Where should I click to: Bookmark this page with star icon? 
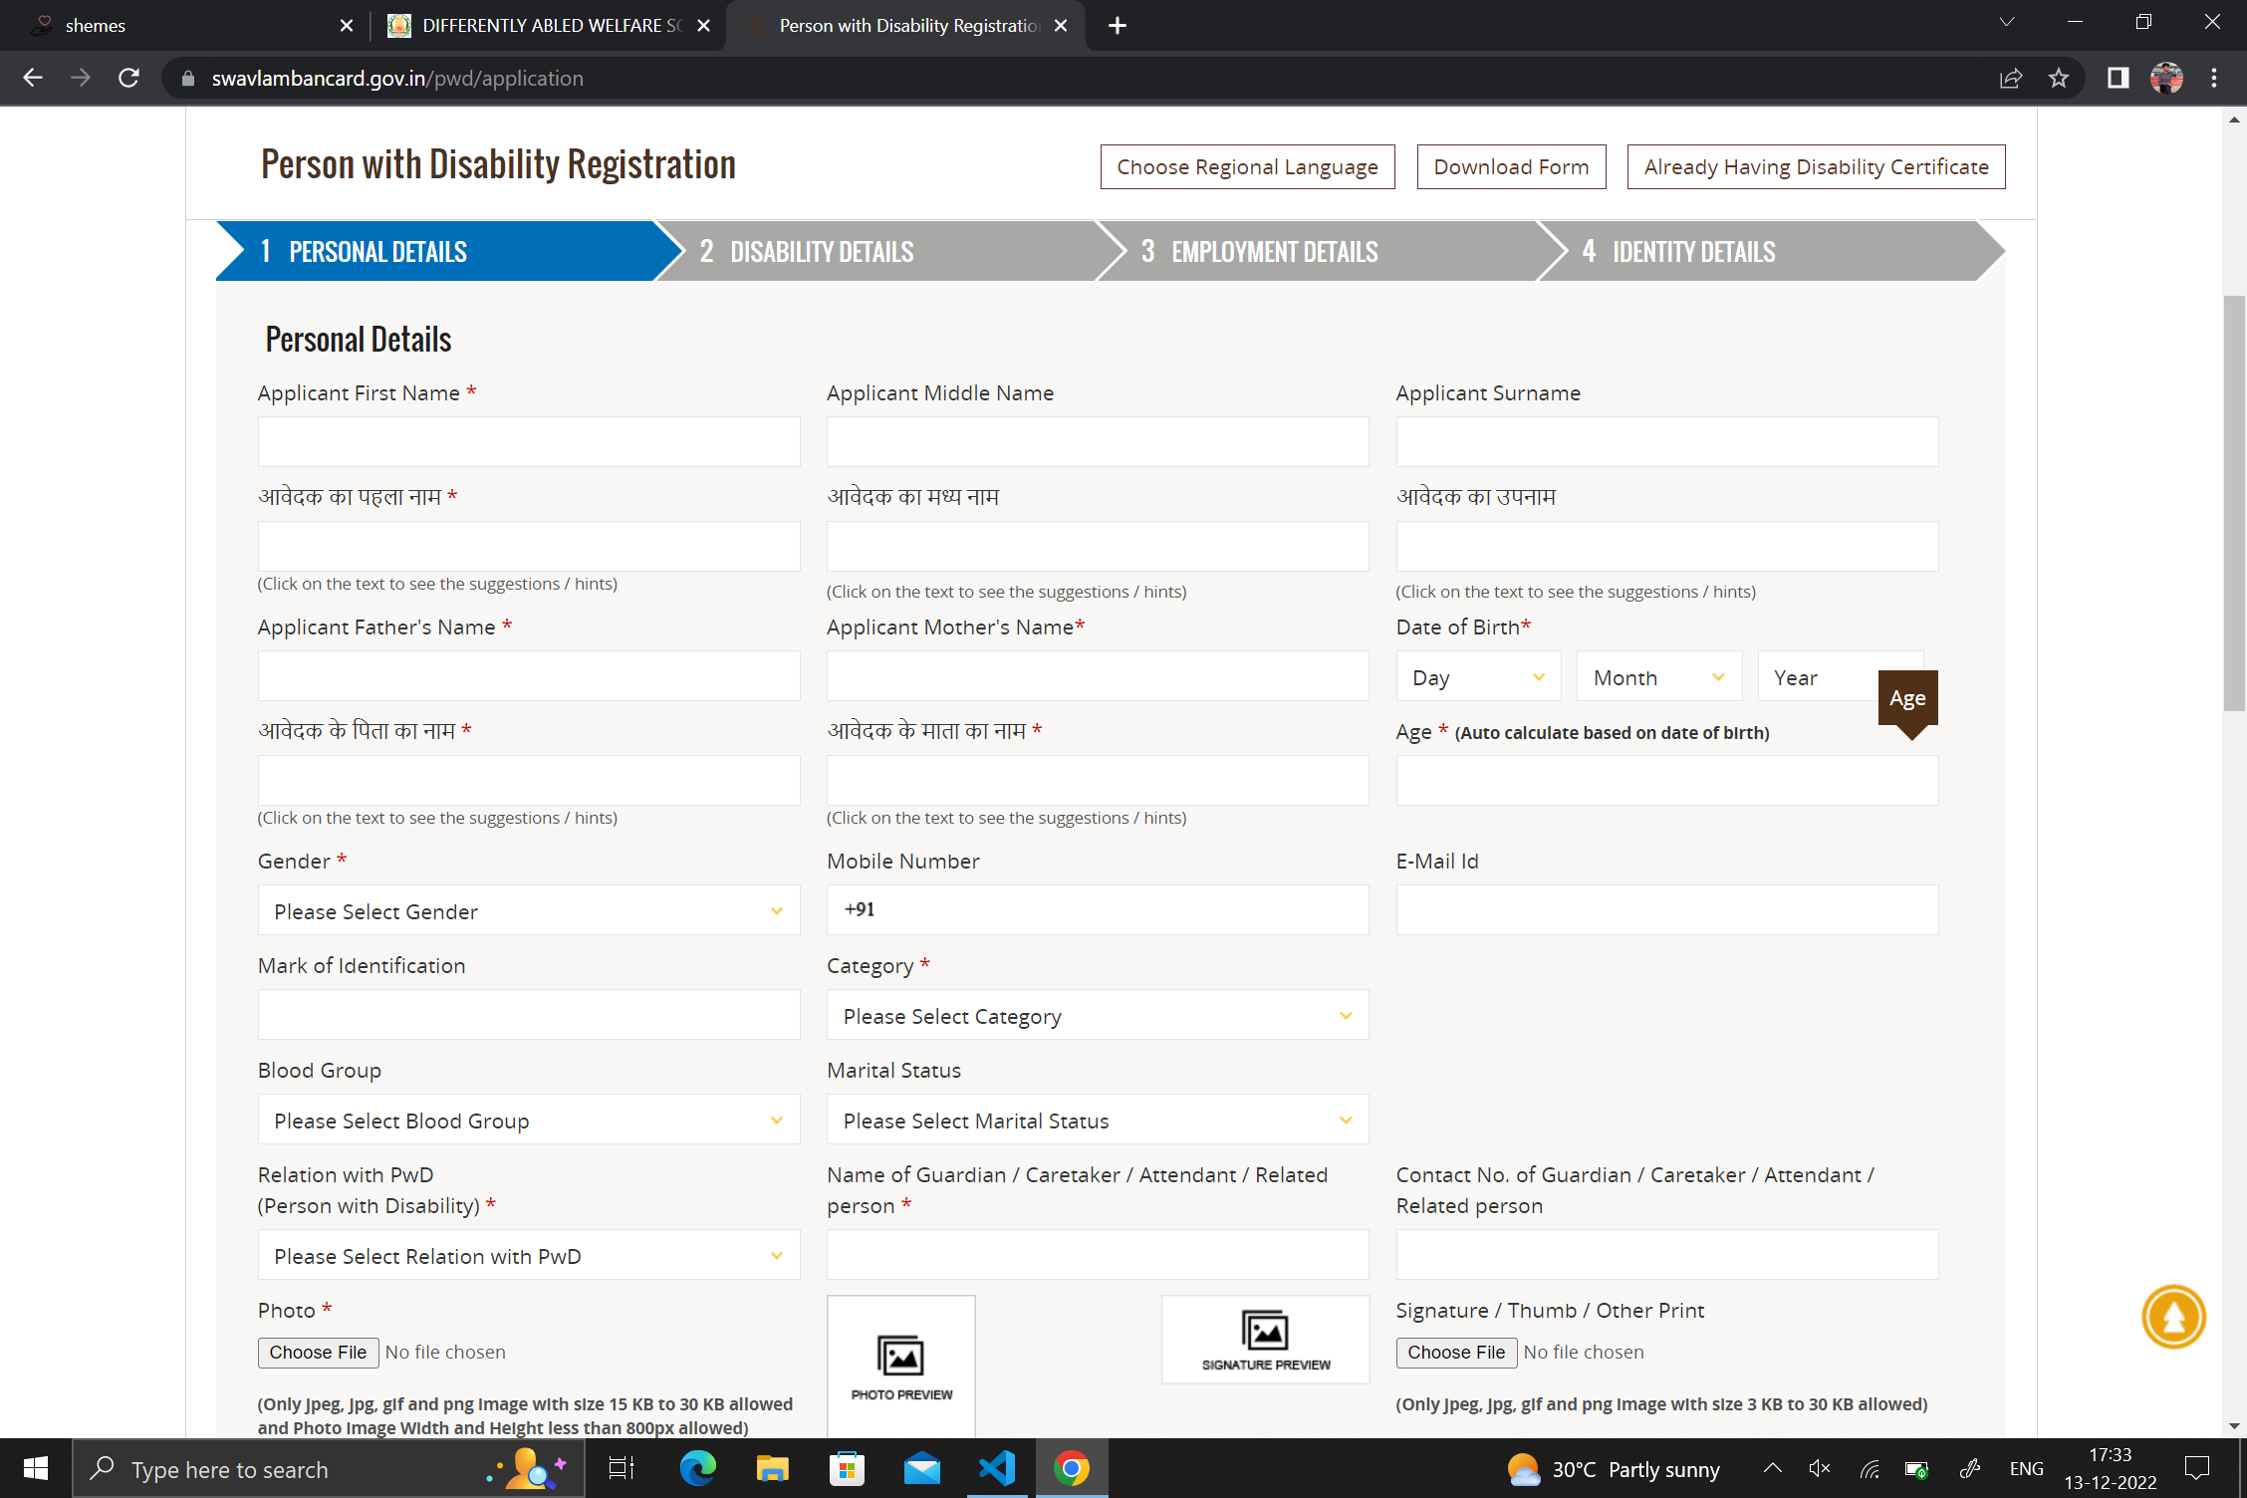[2059, 78]
